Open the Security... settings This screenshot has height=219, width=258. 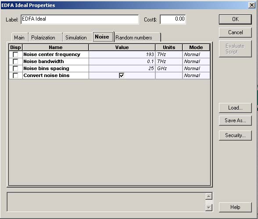coord(235,135)
